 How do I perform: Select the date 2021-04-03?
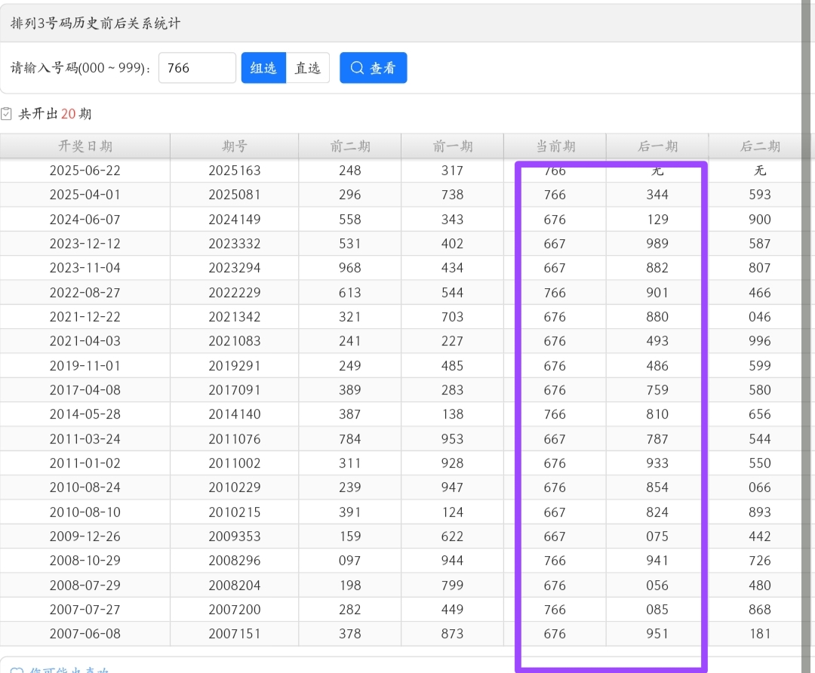[x=85, y=342]
